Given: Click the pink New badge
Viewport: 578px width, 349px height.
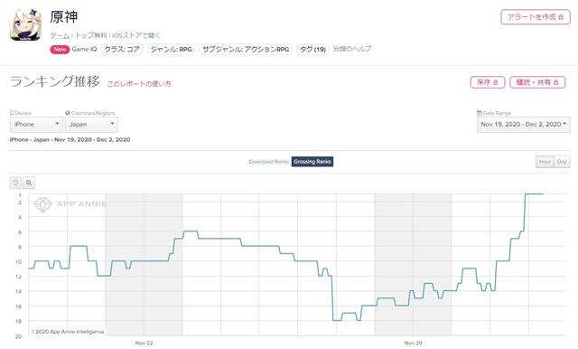Looking at the screenshot, I should click(x=60, y=50).
